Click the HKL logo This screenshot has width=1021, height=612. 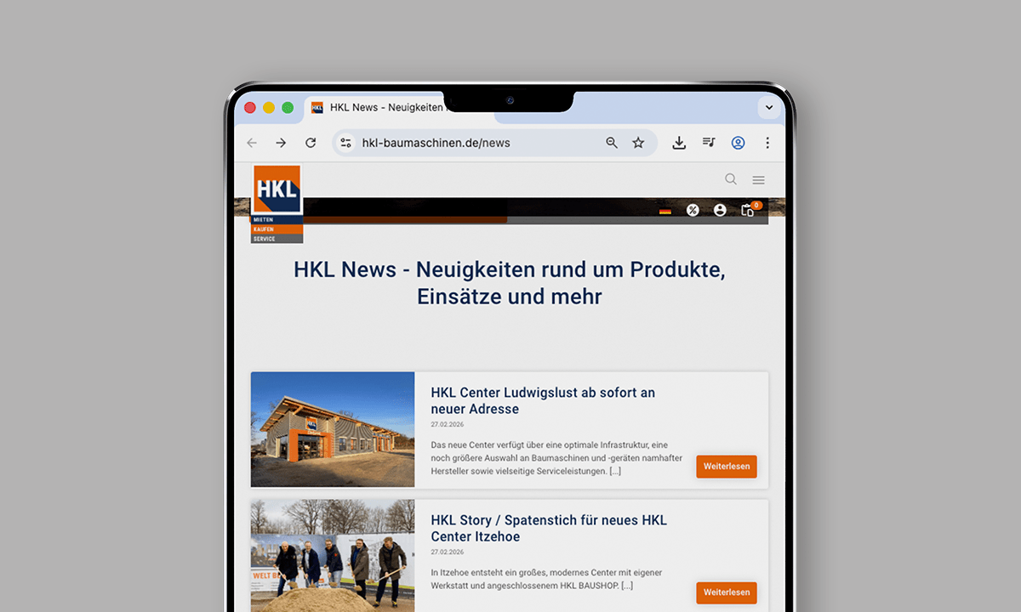click(277, 189)
